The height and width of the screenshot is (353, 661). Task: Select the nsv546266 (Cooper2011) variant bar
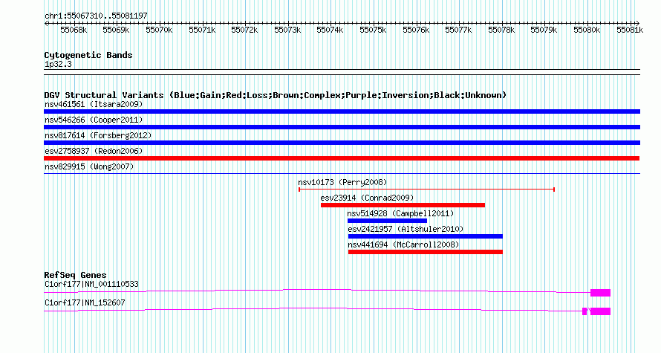tap(342, 127)
